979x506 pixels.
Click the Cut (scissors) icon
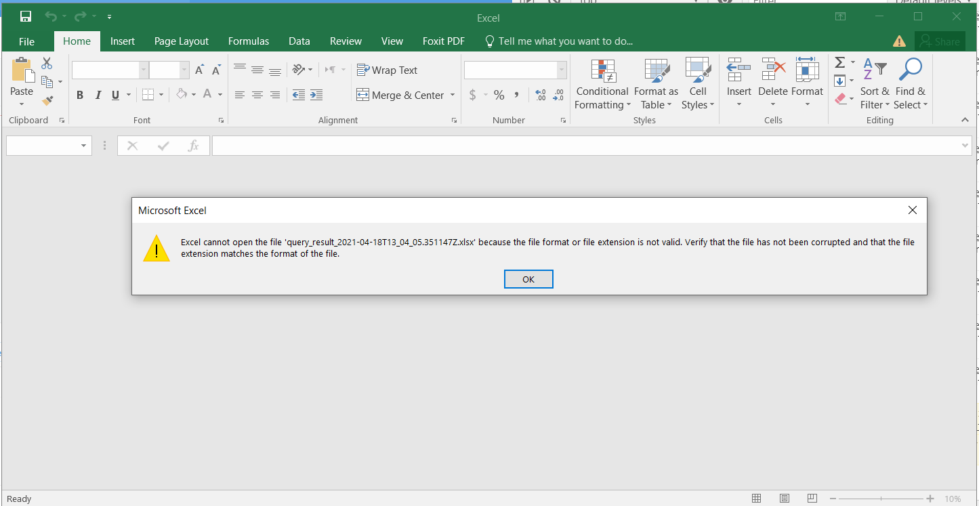tap(47, 62)
